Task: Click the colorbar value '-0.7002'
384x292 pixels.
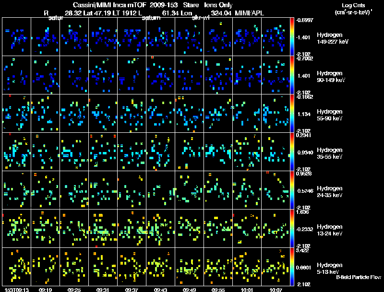Action: pos(304,58)
